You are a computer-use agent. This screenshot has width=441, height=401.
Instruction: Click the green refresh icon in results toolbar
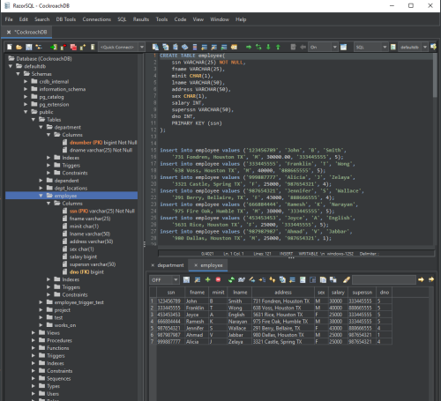pyautogui.click(x=231, y=279)
